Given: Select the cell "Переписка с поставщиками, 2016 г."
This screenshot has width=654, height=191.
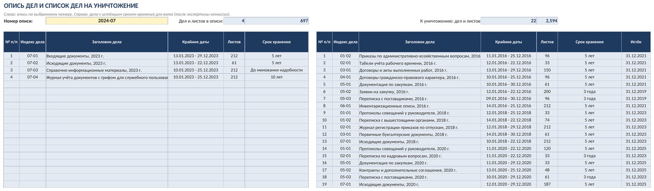Looking at the screenshot, I should coord(420,99).
